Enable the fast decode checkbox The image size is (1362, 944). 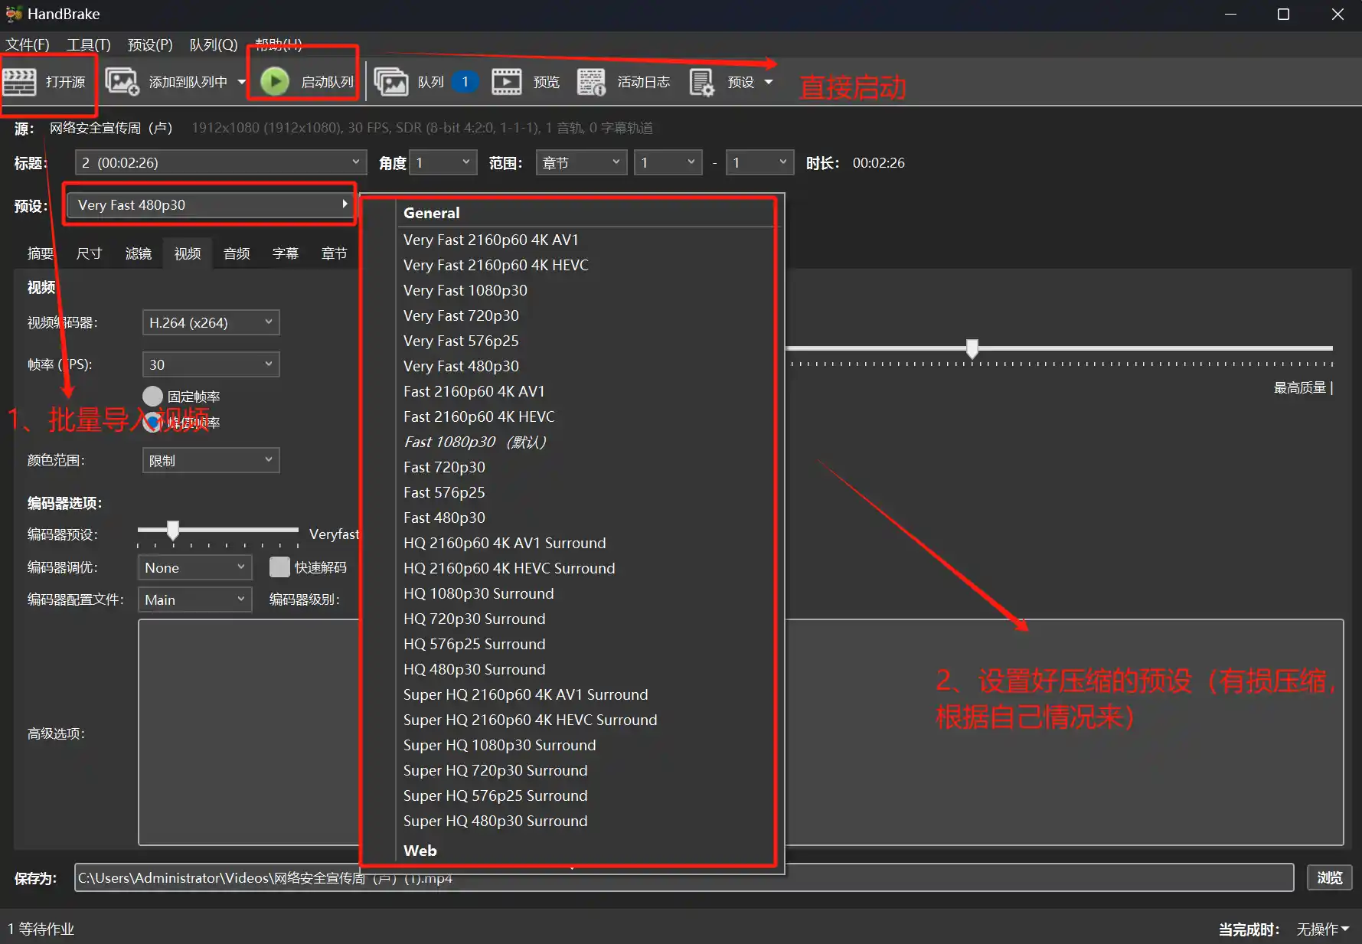(279, 567)
